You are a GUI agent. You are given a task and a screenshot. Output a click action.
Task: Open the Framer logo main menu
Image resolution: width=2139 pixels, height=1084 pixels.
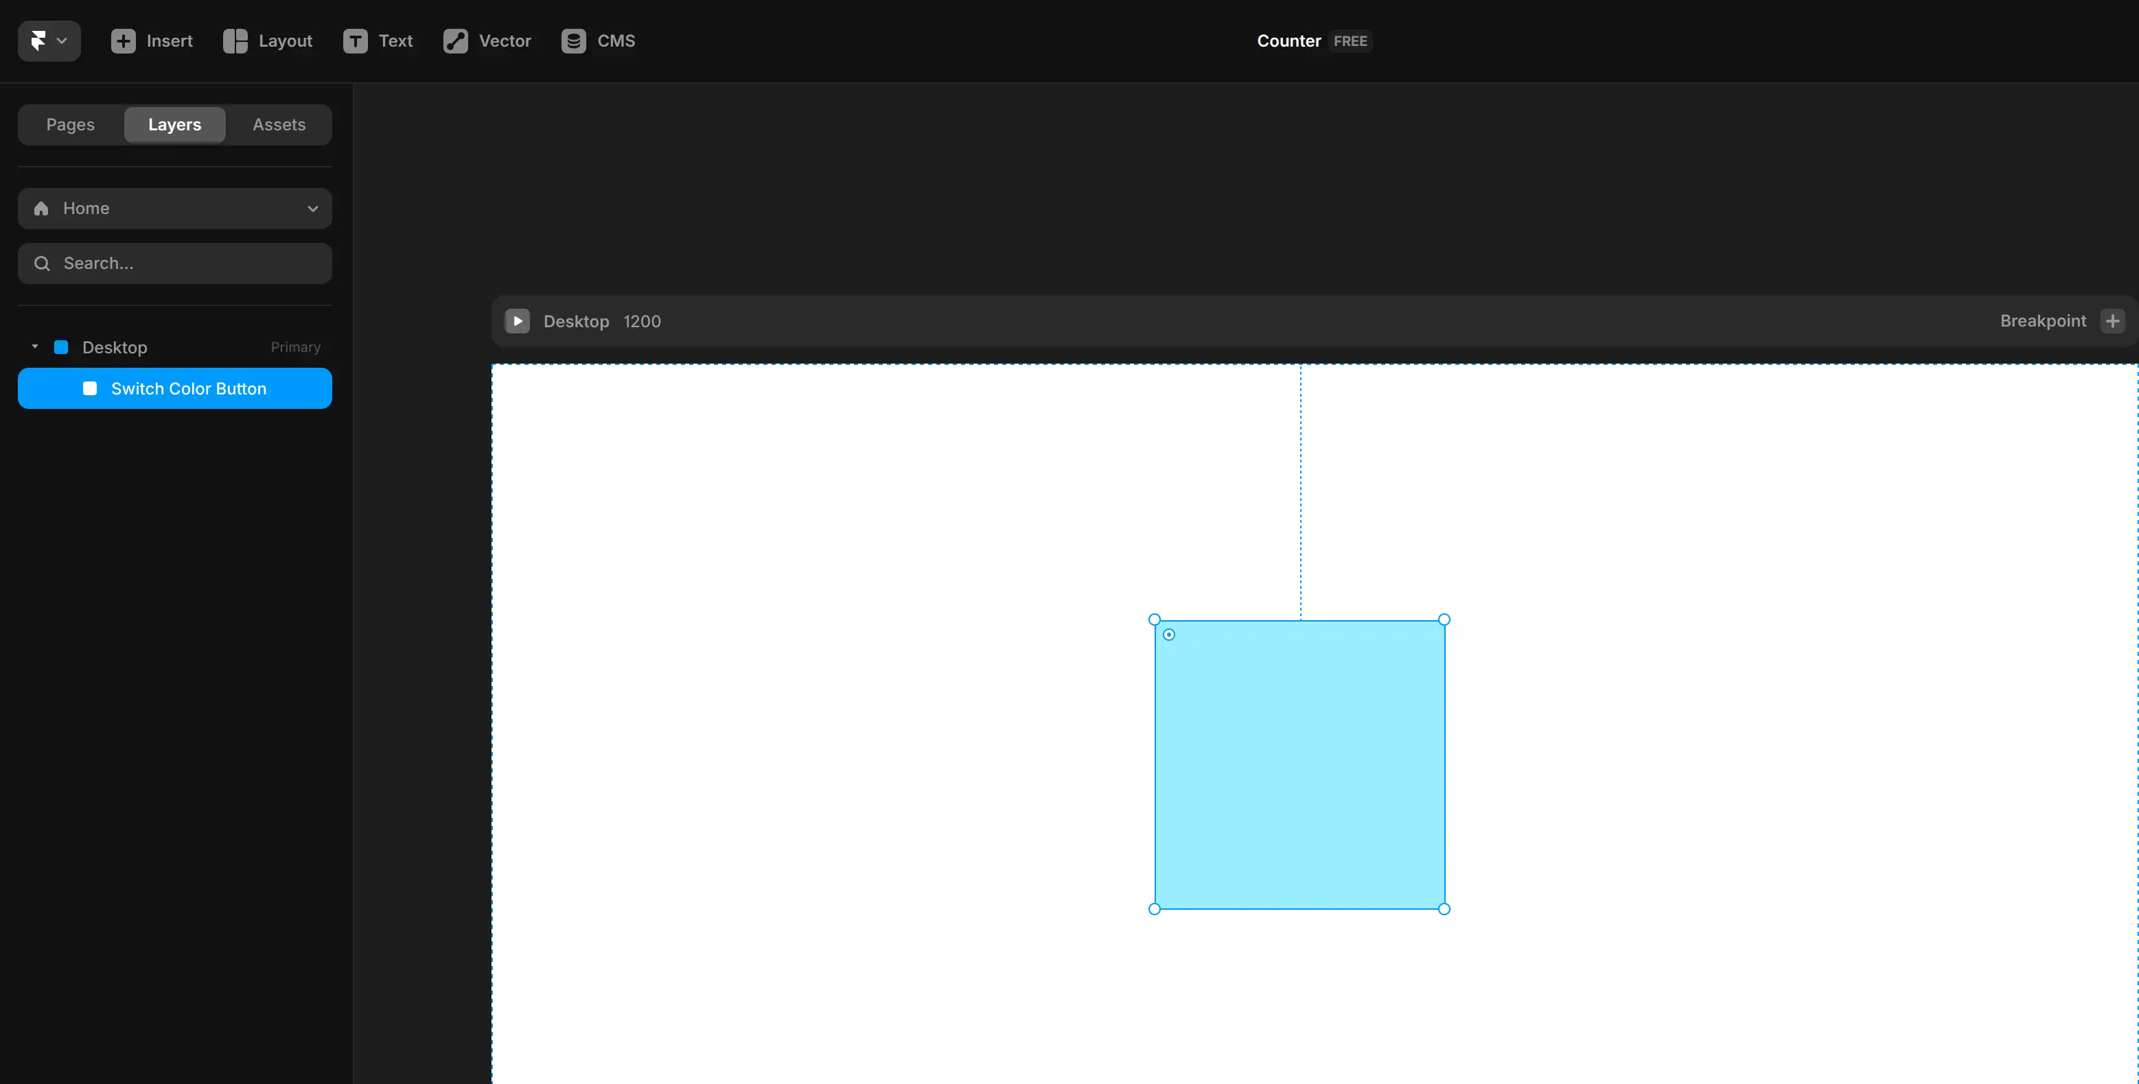[x=49, y=40]
